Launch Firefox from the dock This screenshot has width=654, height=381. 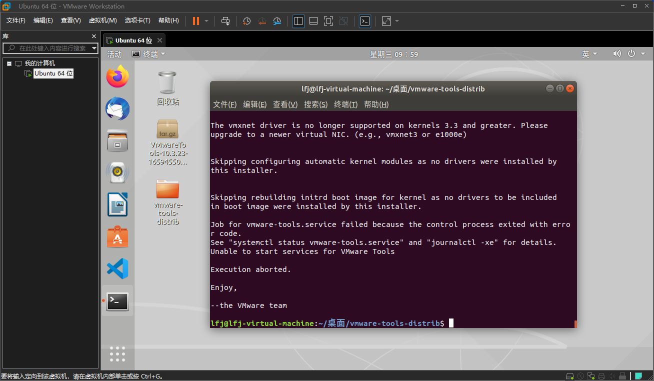[117, 76]
